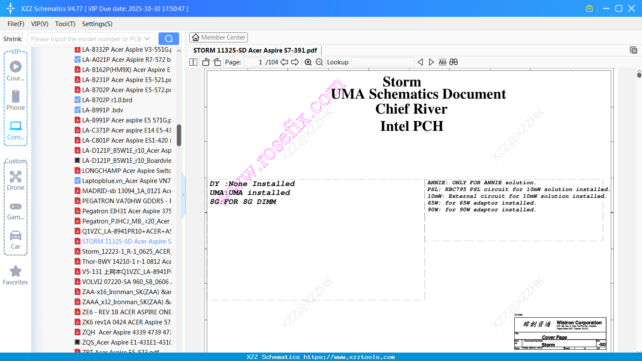Screen dimensions: 642x361
Task: Open Q1VZC_LA-8941PR10+ACER file
Action: (123, 231)
